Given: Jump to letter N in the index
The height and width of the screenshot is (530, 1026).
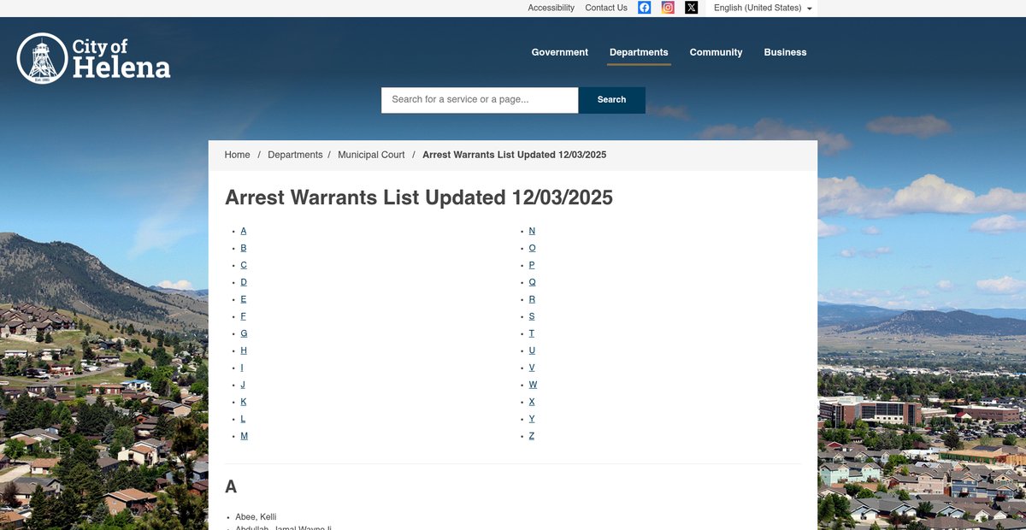Looking at the screenshot, I should click(x=532, y=231).
